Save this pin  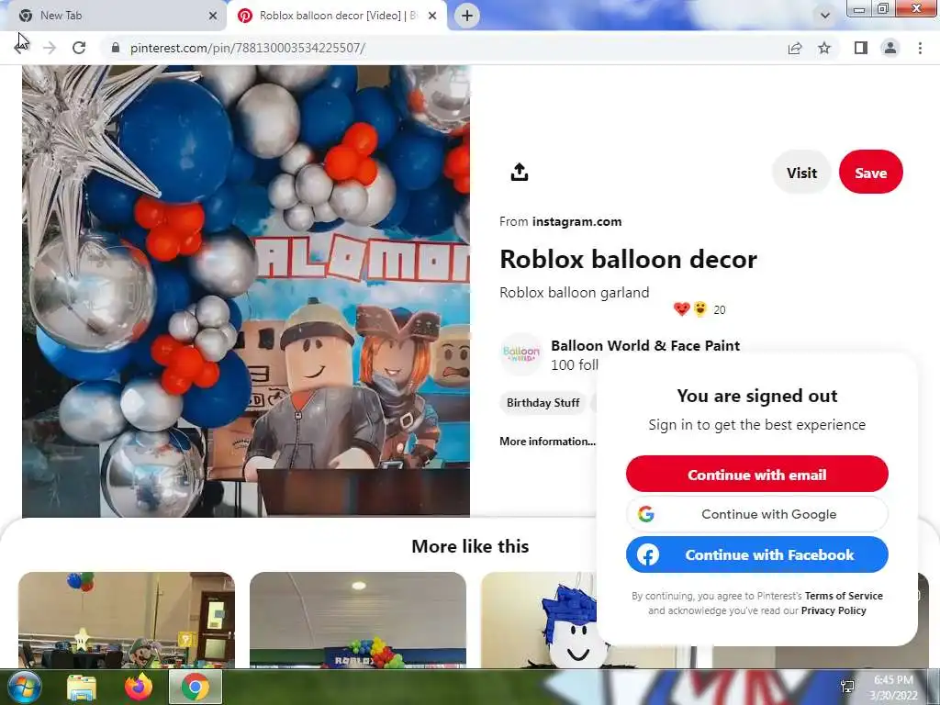870,173
